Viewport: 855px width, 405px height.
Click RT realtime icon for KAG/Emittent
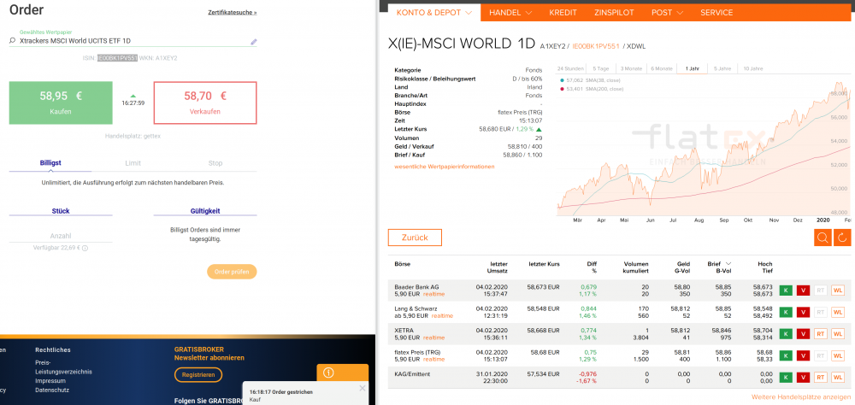[820, 377]
